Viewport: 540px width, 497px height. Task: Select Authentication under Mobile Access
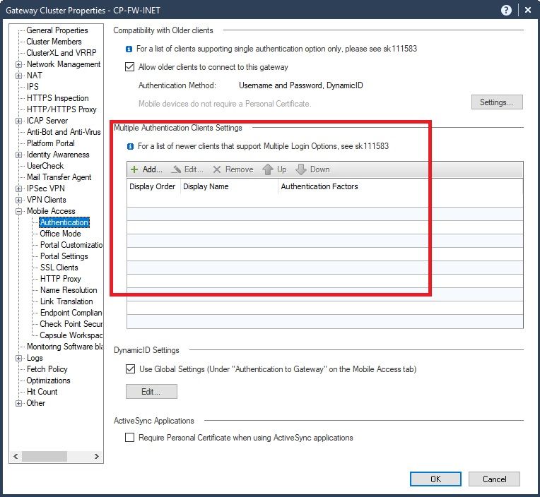64,222
